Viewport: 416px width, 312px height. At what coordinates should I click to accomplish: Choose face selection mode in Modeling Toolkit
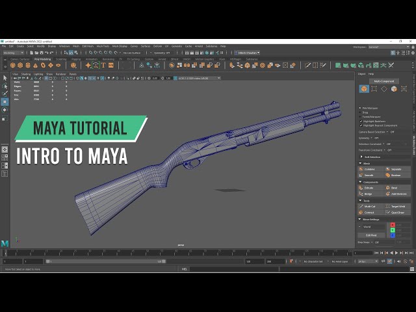click(394, 89)
